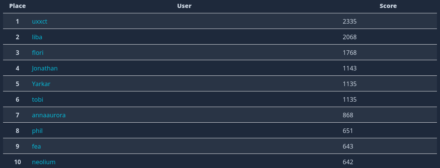Select the score 1143 for Jonathan
The width and height of the screenshot is (440, 168).
(x=349, y=68)
